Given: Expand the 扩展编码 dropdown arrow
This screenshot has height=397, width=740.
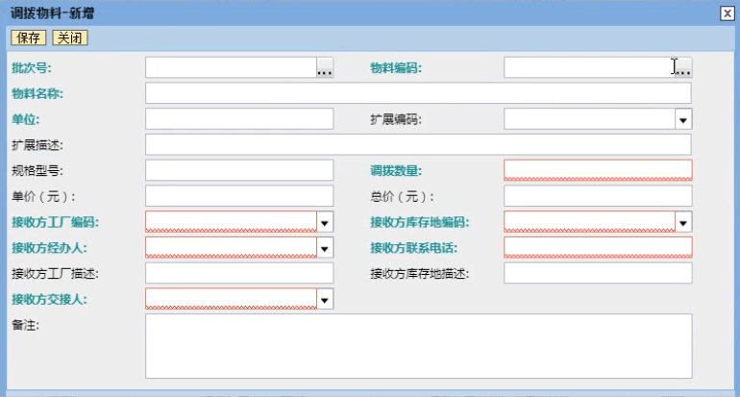Looking at the screenshot, I should click(x=682, y=119).
